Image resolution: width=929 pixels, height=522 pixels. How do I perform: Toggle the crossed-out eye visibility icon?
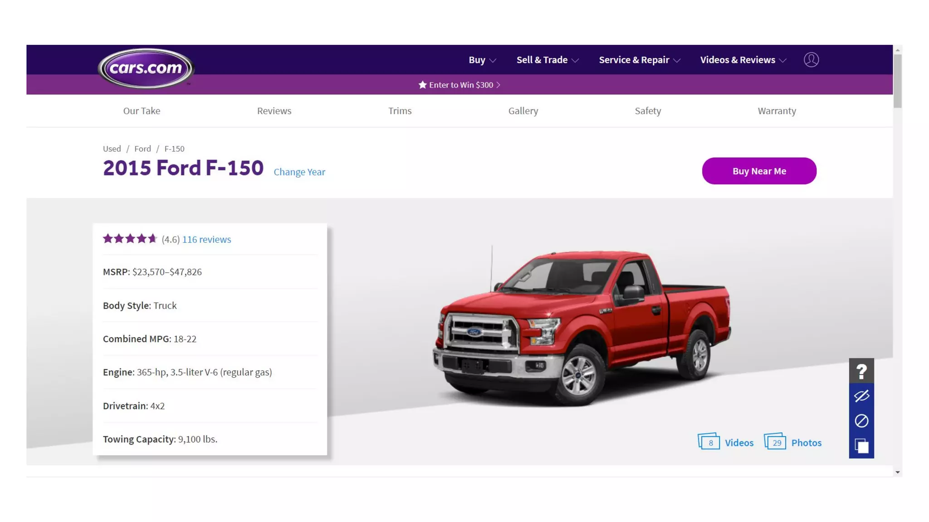861,396
